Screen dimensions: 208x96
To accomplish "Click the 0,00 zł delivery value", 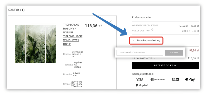I will pos(195,31).
